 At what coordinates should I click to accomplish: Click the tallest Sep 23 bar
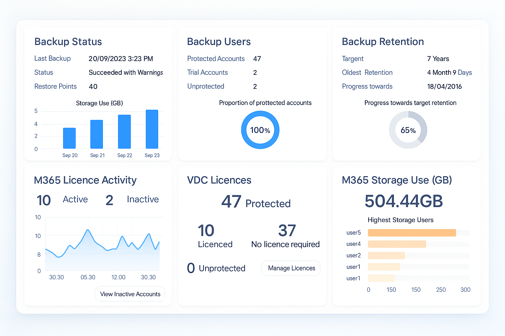point(152,129)
